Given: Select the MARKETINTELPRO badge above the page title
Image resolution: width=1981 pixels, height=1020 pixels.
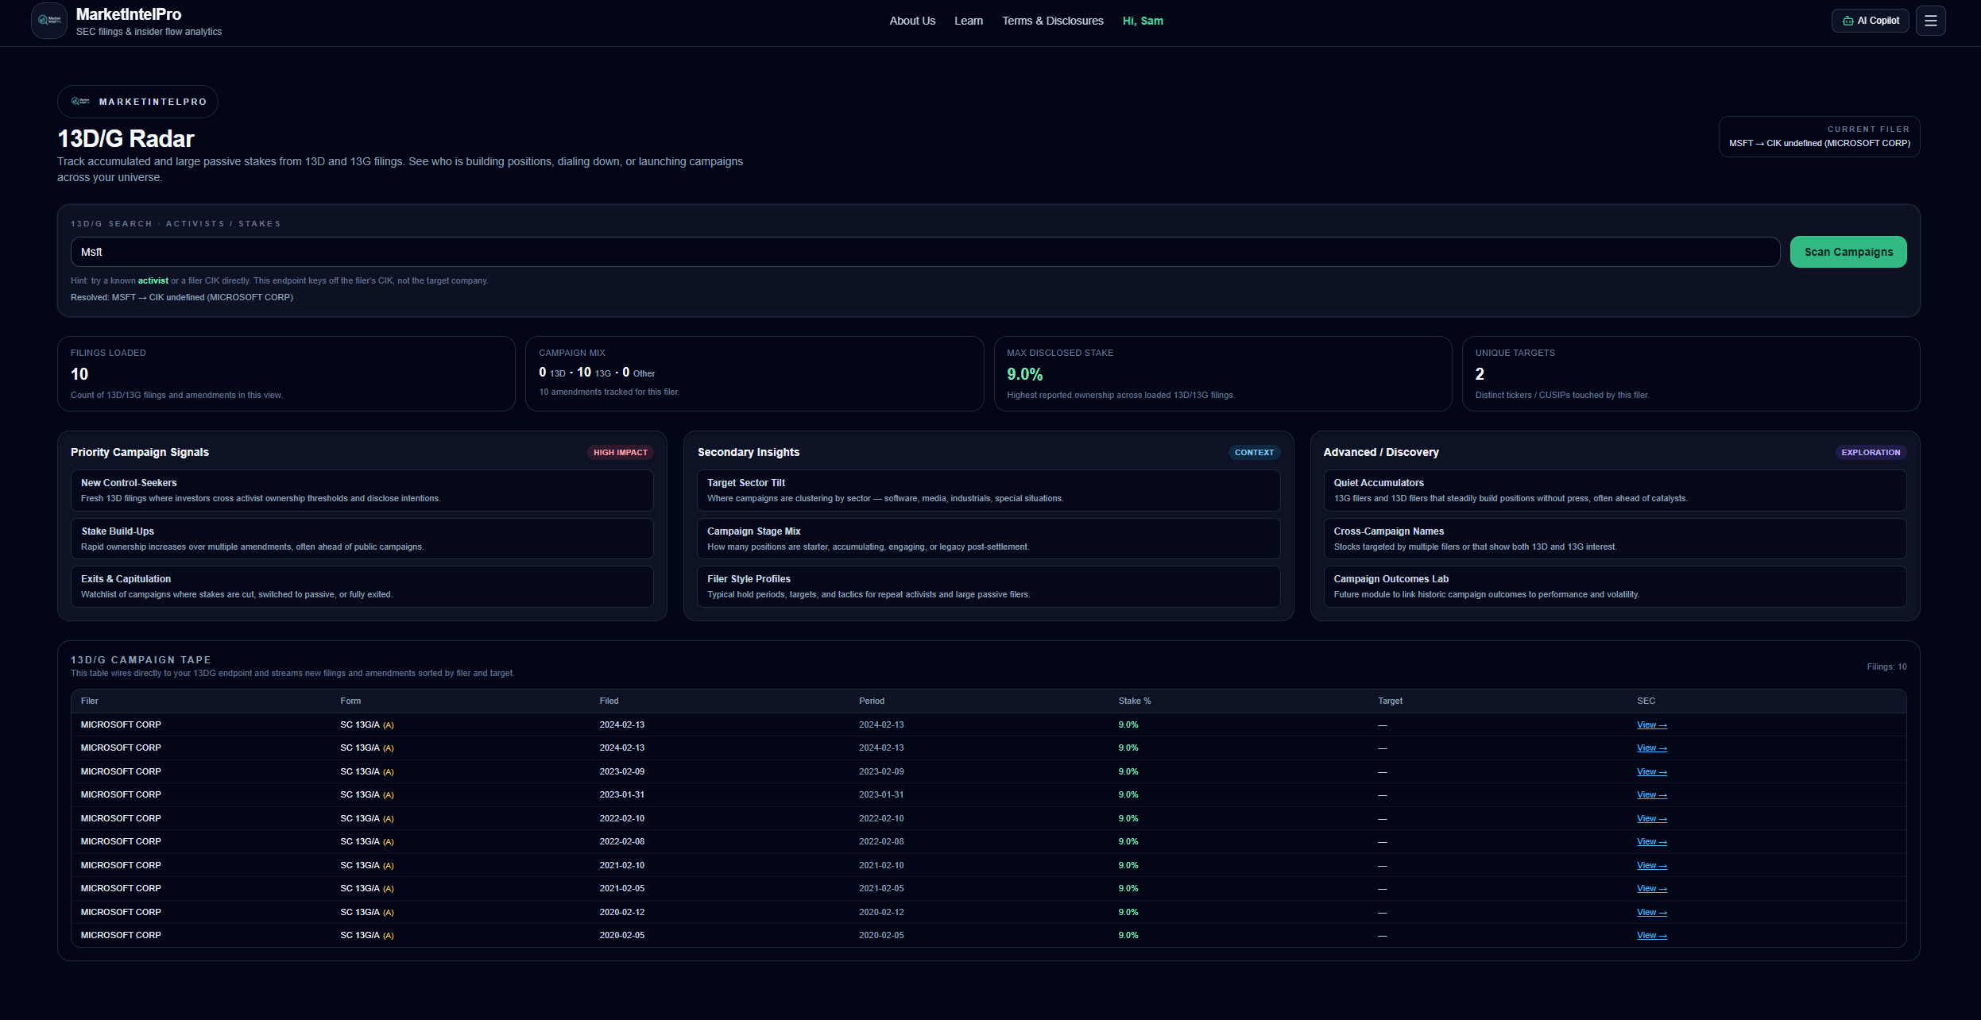Looking at the screenshot, I should pyautogui.click(x=137, y=101).
